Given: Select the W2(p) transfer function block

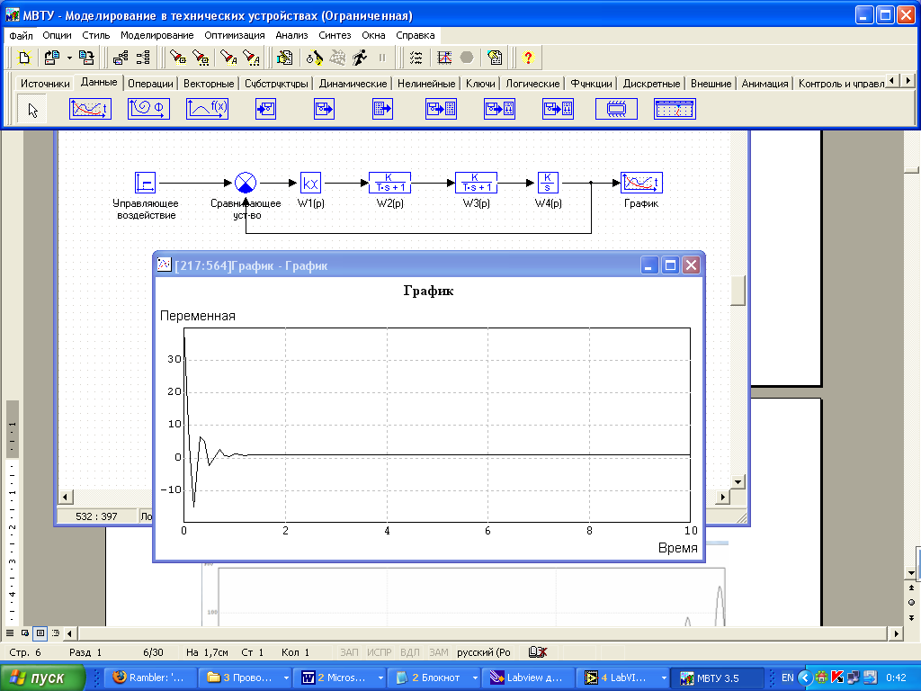Looking at the screenshot, I should (389, 183).
